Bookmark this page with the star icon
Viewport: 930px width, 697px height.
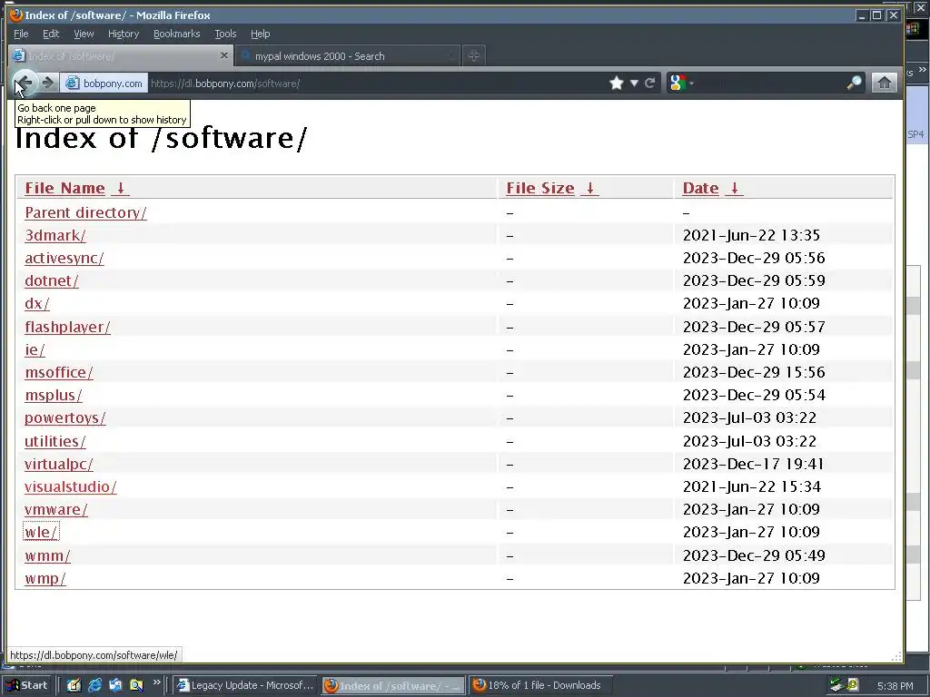pyautogui.click(x=617, y=83)
